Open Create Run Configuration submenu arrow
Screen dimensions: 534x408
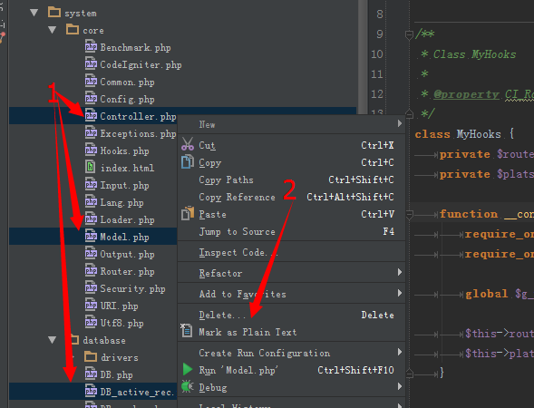pos(400,352)
